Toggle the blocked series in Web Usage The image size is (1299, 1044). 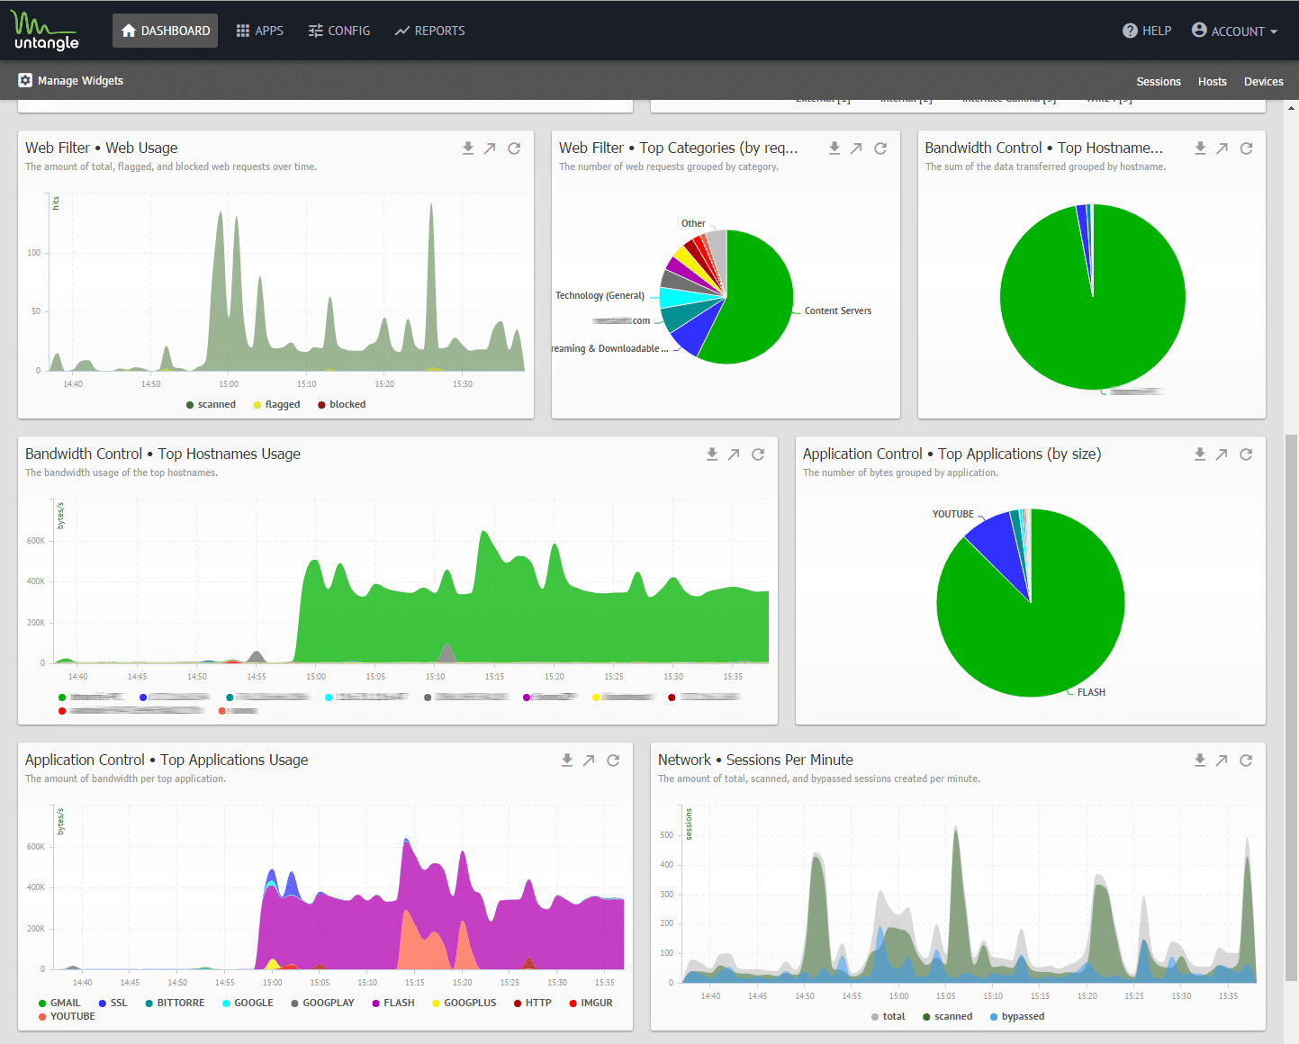341,405
